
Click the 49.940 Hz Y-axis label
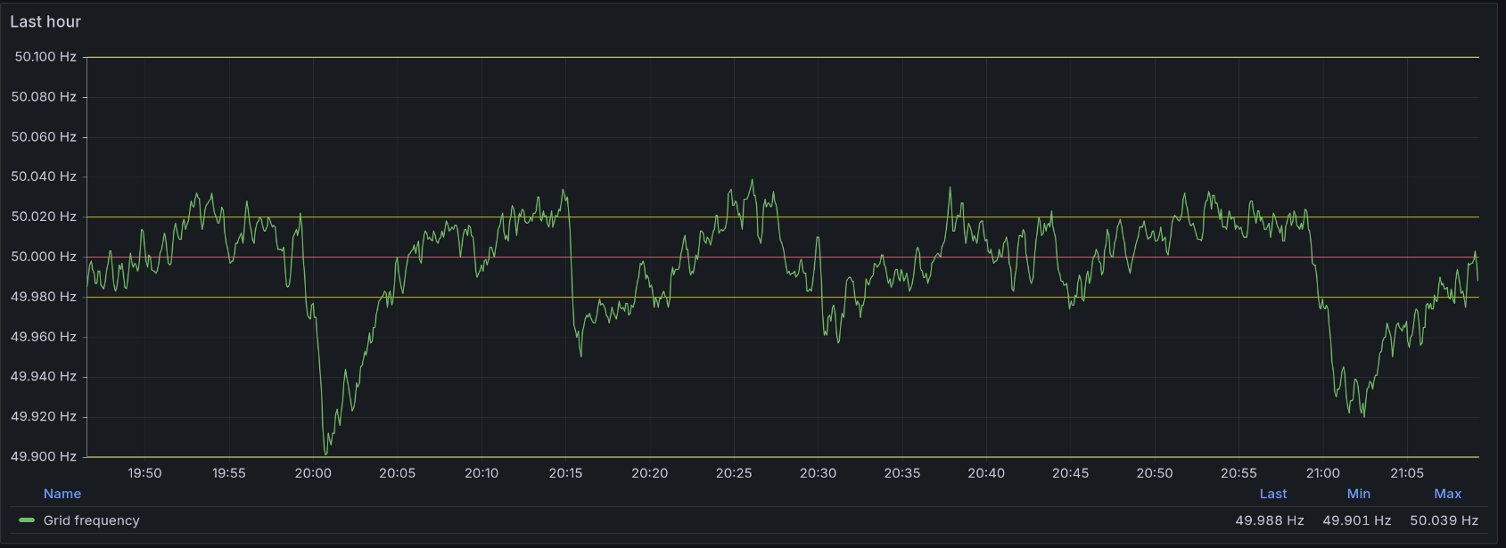tap(44, 376)
